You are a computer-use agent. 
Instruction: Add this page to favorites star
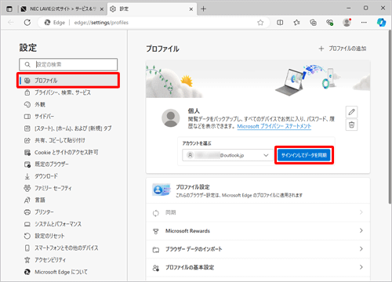260,23
